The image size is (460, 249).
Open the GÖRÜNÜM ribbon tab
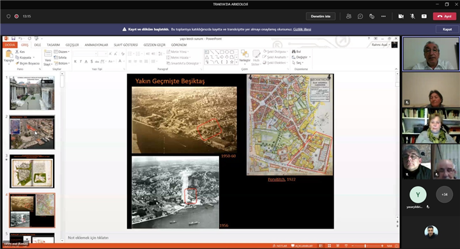[179, 45]
